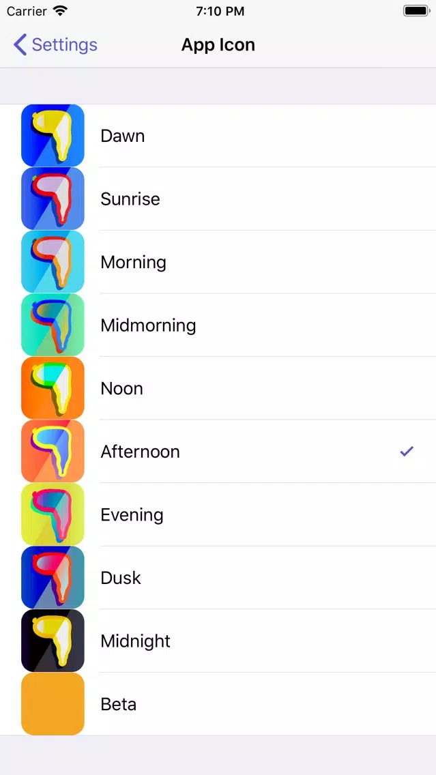This screenshot has width=436, height=775.
Task: Choose the Beta text row
Action: click(x=218, y=704)
